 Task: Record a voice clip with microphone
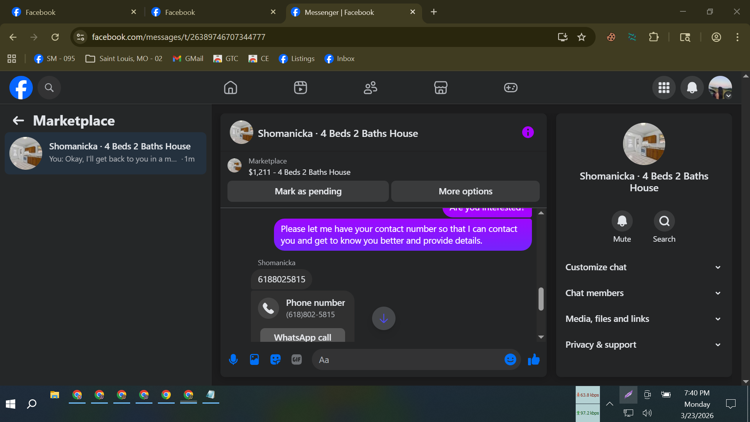point(233,359)
